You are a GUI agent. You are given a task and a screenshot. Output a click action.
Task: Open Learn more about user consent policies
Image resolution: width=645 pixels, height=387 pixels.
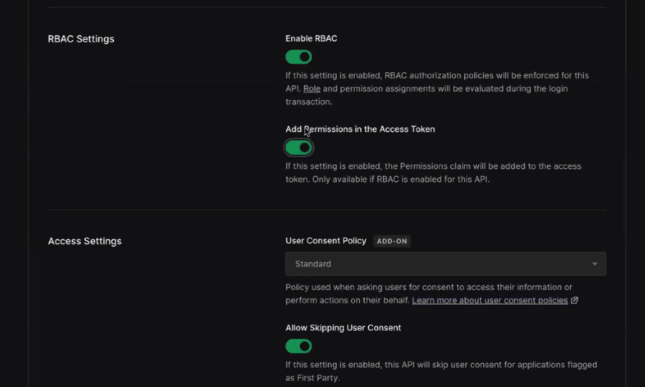click(x=490, y=301)
